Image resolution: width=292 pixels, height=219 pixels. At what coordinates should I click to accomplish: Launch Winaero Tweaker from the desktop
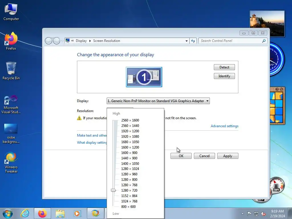click(11, 163)
